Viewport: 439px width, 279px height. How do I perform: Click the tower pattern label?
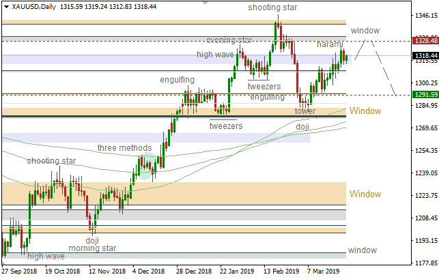pos(305,111)
